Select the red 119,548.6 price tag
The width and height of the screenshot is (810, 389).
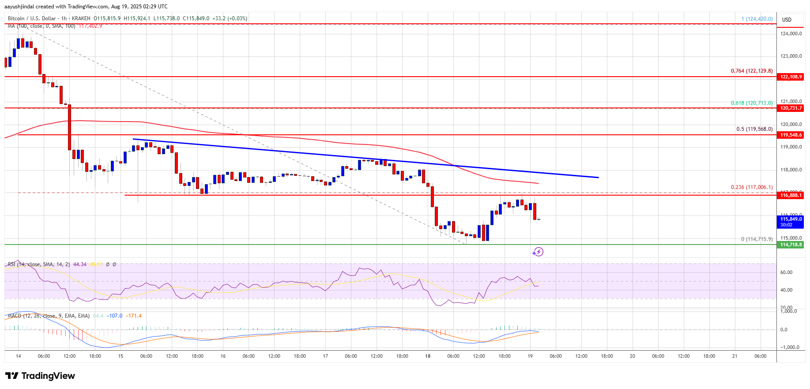pos(791,135)
